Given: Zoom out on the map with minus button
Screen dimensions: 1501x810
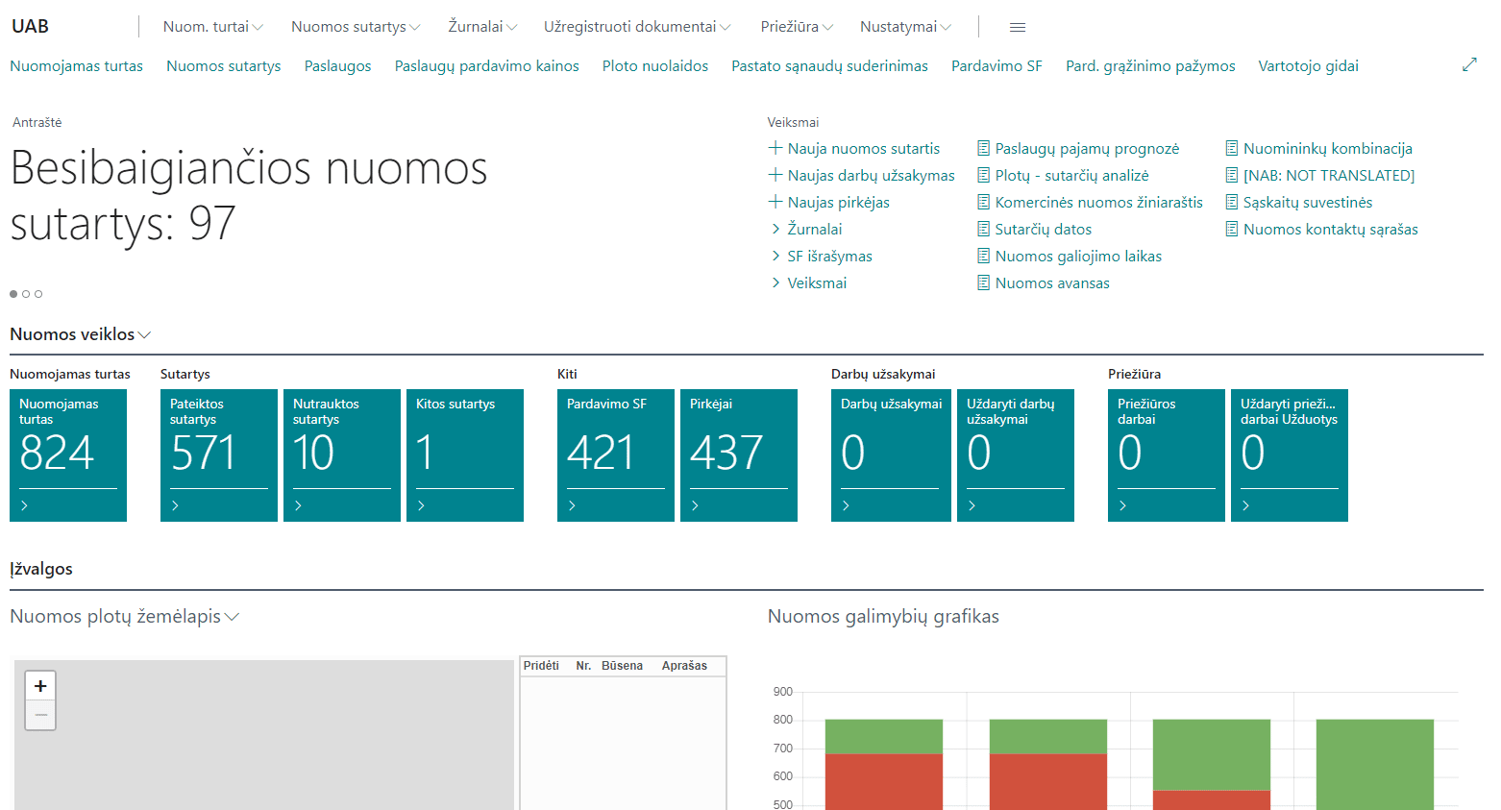Looking at the screenshot, I should pos(40,715).
